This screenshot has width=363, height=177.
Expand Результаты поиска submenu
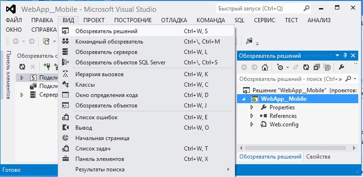tap(146, 169)
